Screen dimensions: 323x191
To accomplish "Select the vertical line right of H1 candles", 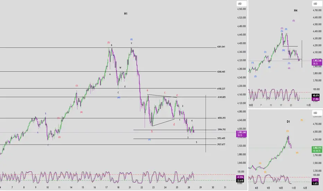I will (x=206, y=124).
